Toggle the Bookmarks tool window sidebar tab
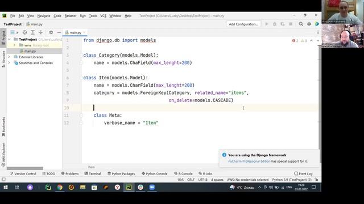Screen dimensions: 364x204 coord(3,127)
